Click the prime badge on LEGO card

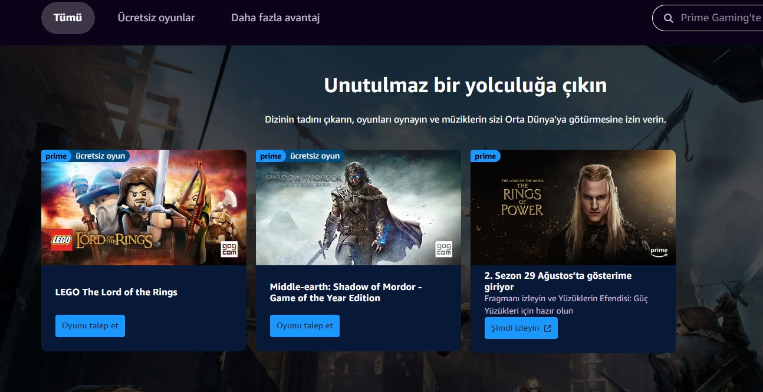[x=56, y=156]
